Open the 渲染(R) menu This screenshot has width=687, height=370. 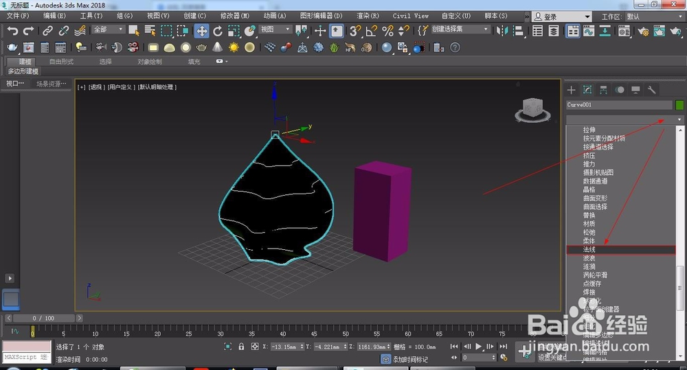pos(368,16)
